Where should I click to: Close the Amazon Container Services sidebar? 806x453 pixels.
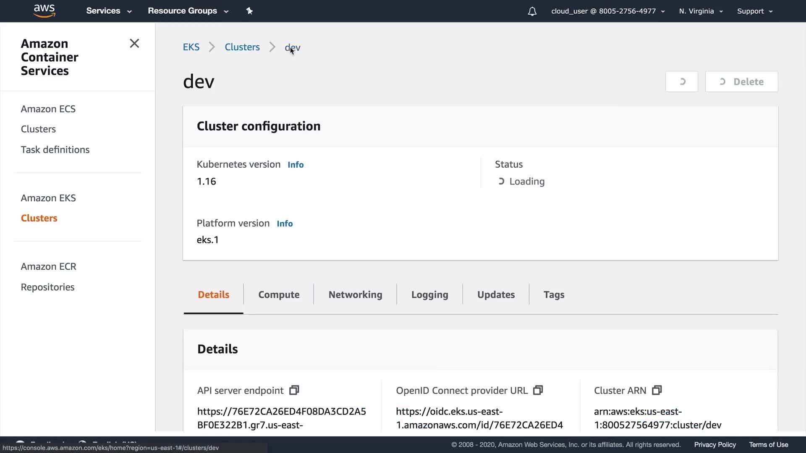(134, 44)
